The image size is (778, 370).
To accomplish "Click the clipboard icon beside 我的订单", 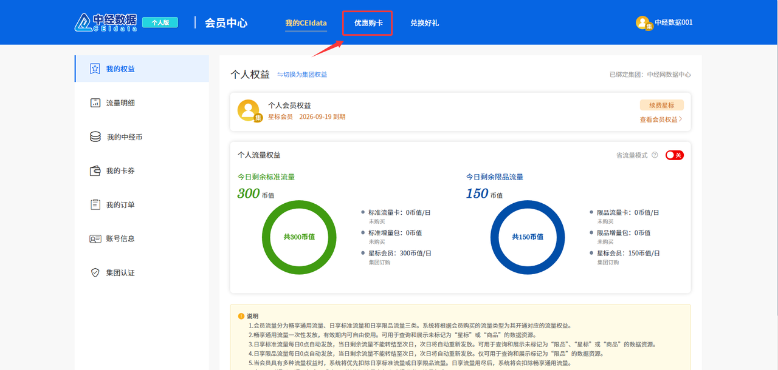I will pos(95,205).
